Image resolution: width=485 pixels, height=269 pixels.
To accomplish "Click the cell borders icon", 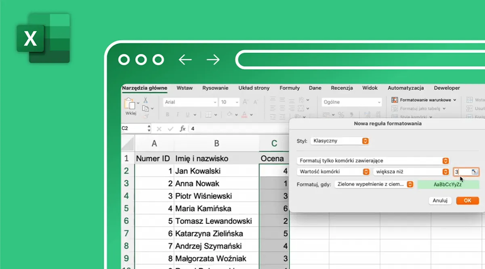I will [209, 115].
